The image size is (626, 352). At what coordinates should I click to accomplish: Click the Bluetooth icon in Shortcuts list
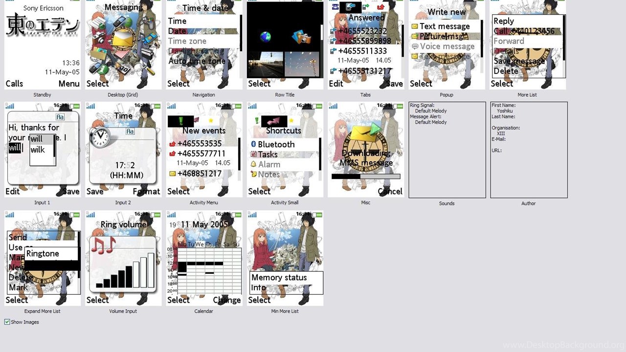(x=253, y=144)
